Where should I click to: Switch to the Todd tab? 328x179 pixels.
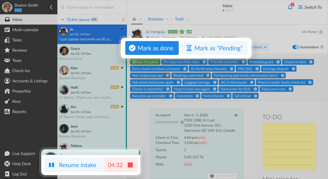[x=179, y=19]
